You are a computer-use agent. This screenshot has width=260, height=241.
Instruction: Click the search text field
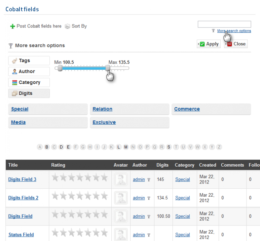pos(224,24)
